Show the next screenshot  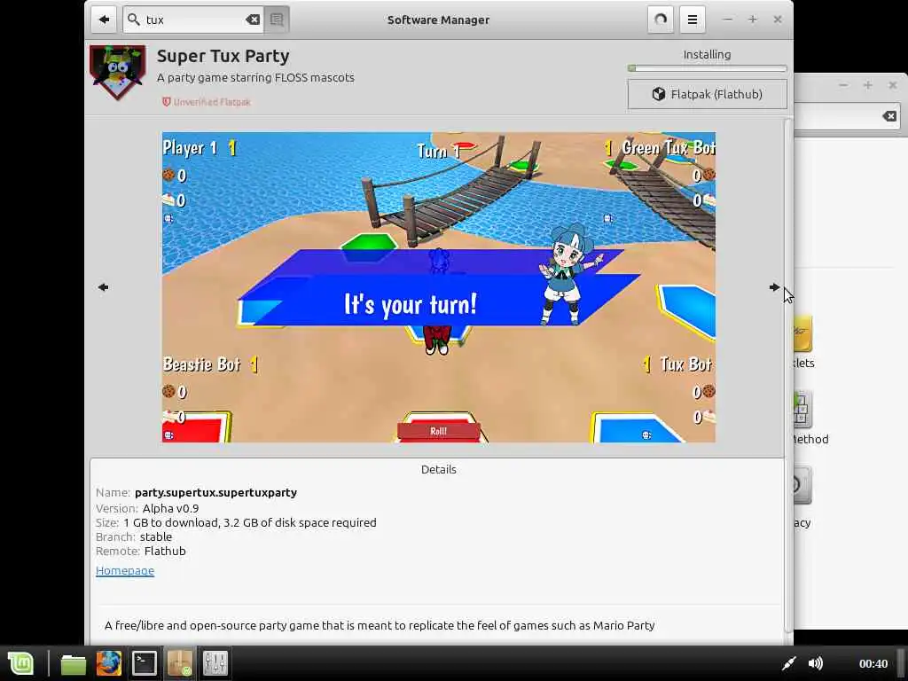click(x=774, y=287)
